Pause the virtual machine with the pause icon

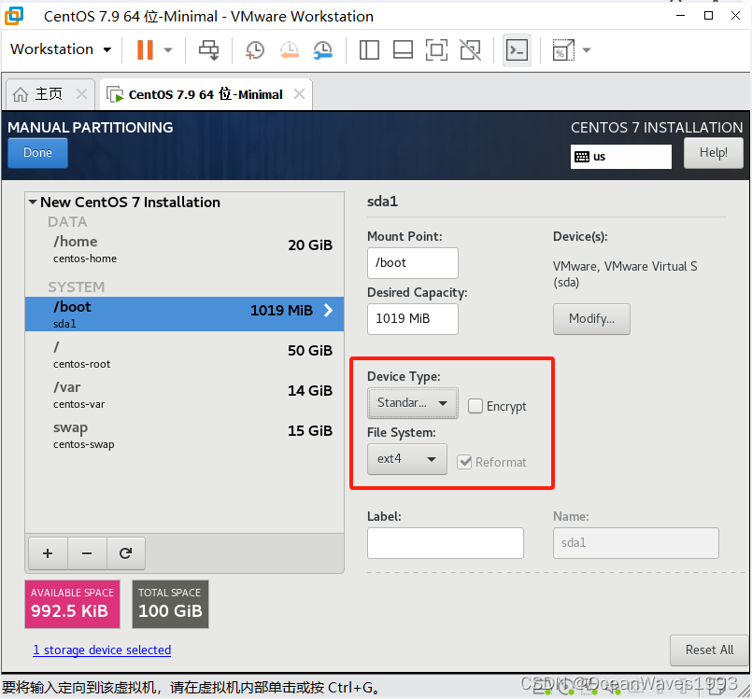pos(145,49)
